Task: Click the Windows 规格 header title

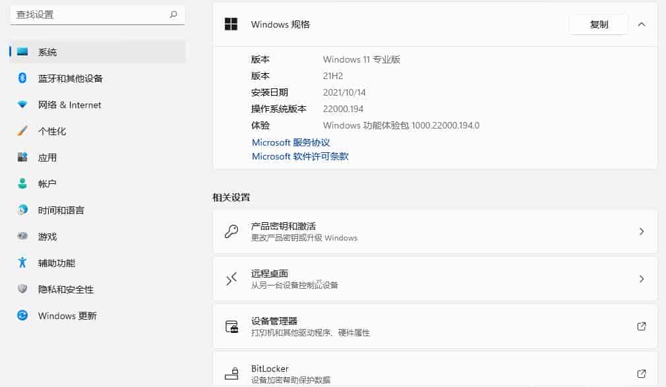Action: tap(280, 24)
